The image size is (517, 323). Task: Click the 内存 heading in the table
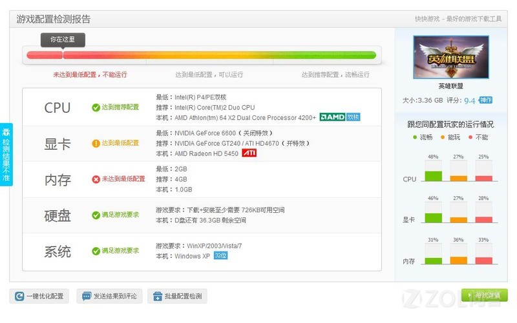point(58,180)
